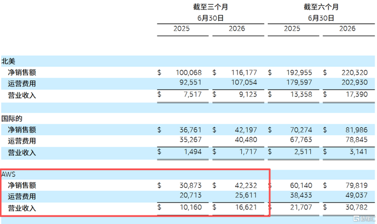Click AWS net sales value 30,873

(191, 186)
